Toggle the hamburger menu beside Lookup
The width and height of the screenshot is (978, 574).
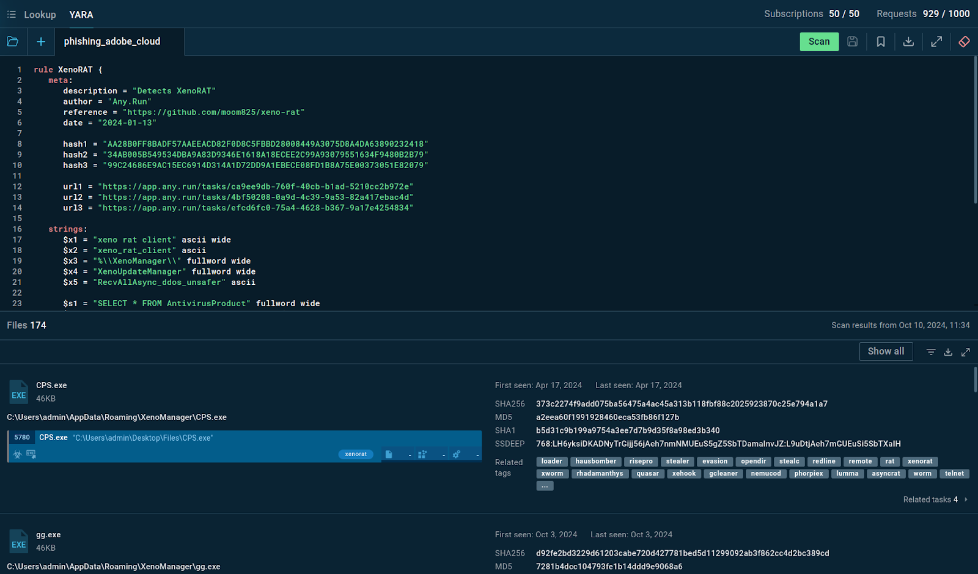11,14
